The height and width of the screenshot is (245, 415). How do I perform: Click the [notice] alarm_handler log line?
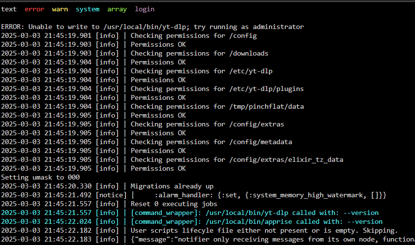click(194, 195)
